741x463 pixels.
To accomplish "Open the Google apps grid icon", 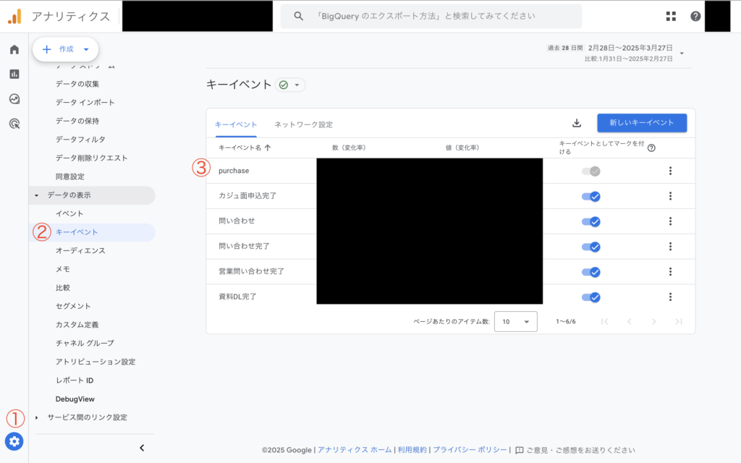I will [x=670, y=15].
